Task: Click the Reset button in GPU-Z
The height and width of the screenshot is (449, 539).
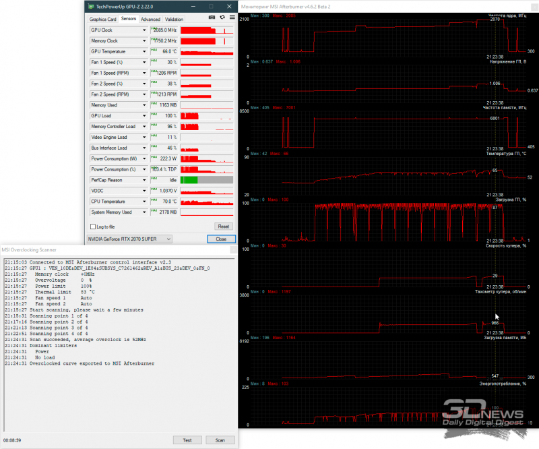Action: [x=224, y=227]
